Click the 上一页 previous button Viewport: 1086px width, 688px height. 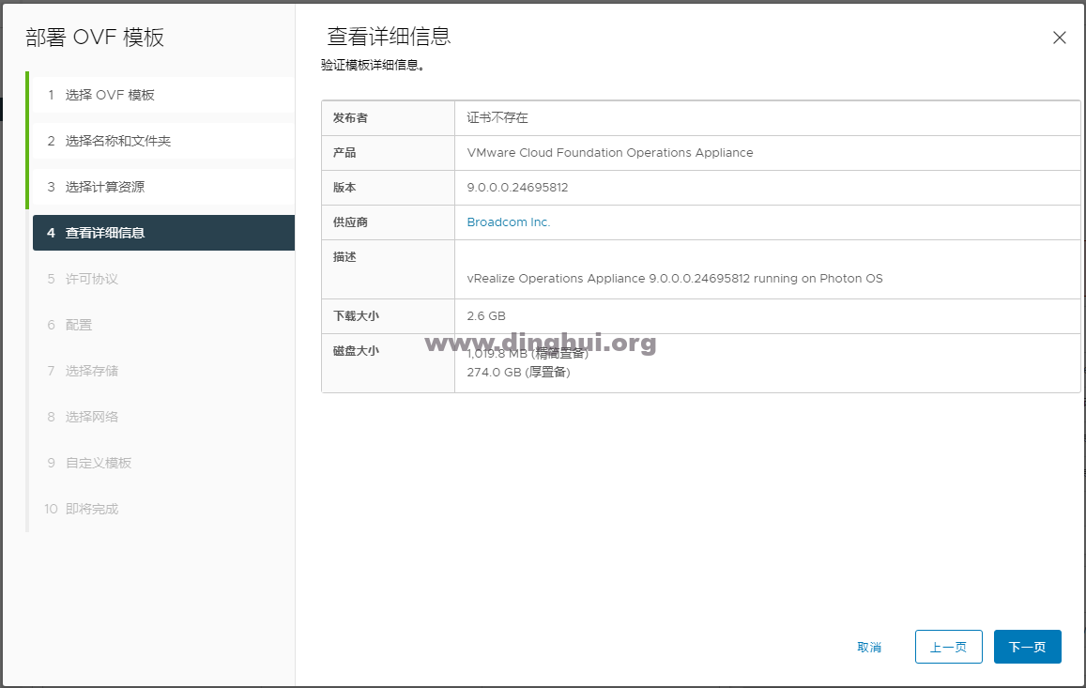[x=948, y=647]
